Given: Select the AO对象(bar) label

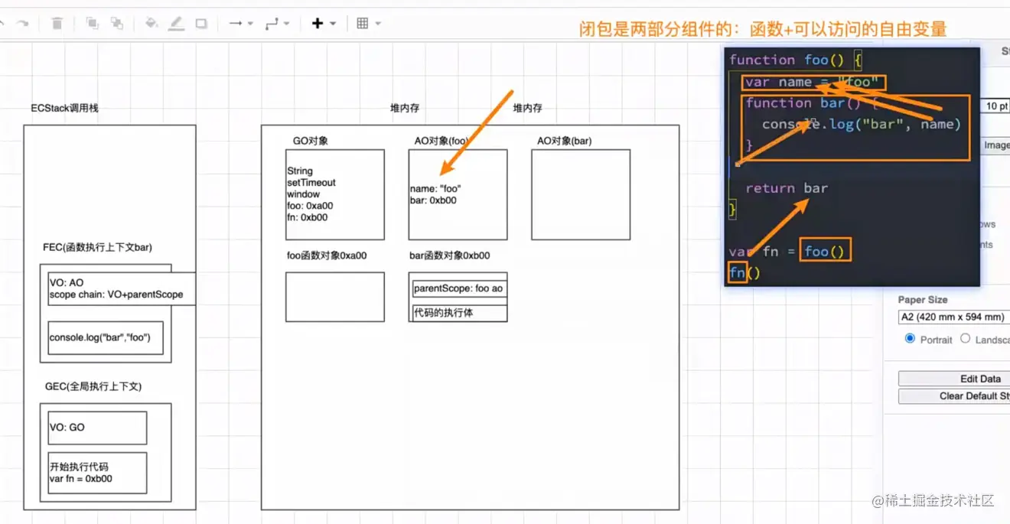Looking at the screenshot, I should pos(564,141).
